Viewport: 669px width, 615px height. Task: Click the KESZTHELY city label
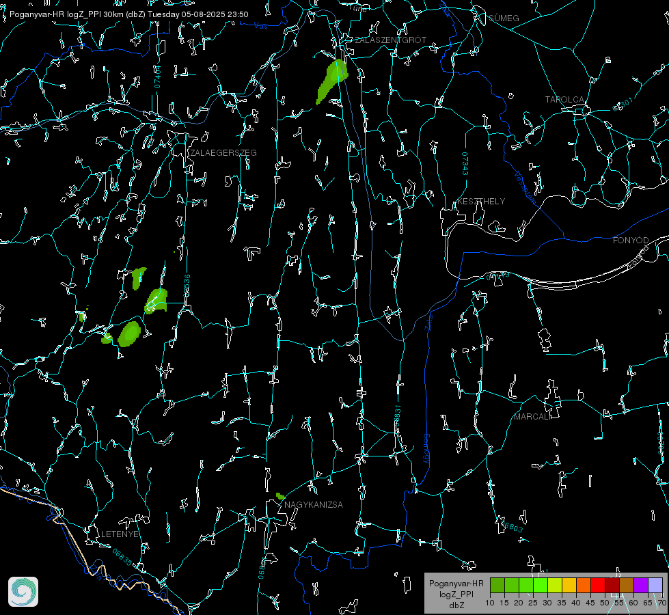click(x=481, y=202)
